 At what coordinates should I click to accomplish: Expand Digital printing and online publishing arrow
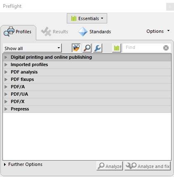coord(6,57)
